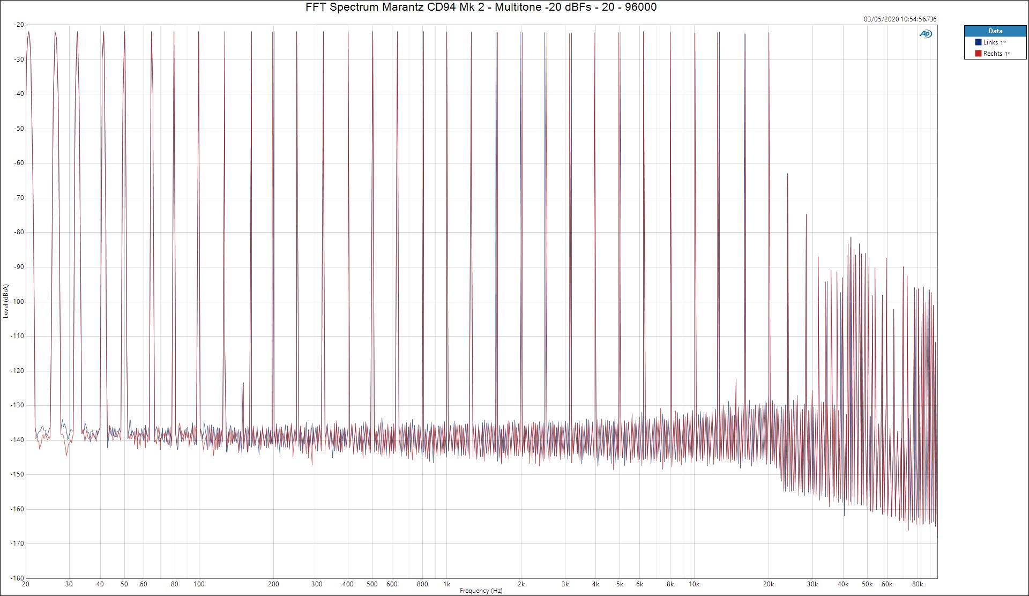Select the Rechts 1* legend entry

click(996, 54)
